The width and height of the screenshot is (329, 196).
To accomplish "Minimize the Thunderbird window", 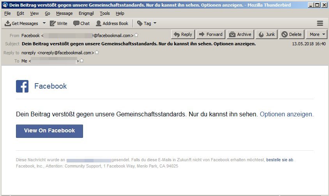I will pos(311,5).
